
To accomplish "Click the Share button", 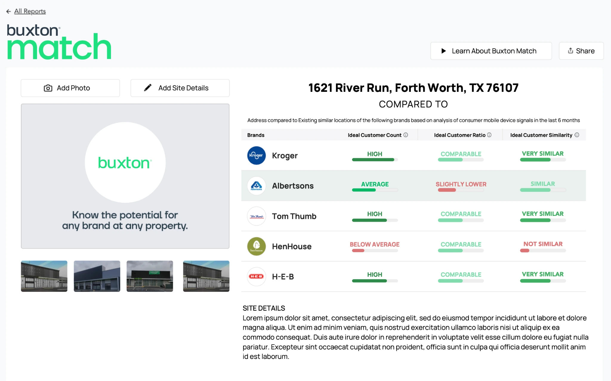I will pyautogui.click(x=581, y=51).
